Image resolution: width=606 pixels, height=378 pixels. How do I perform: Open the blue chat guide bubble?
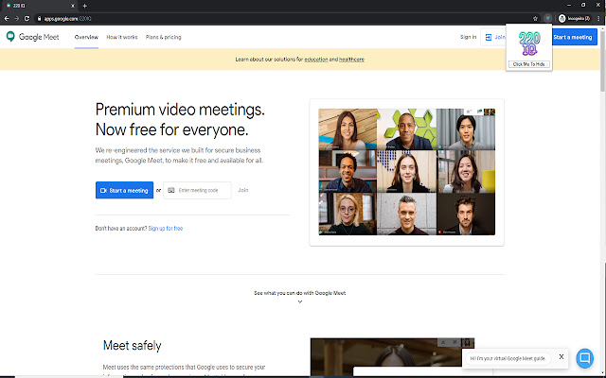coord(585,358)
